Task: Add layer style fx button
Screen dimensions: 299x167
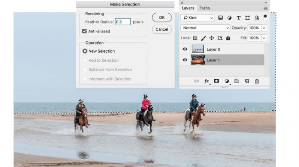Action: (x=207, y=81)
